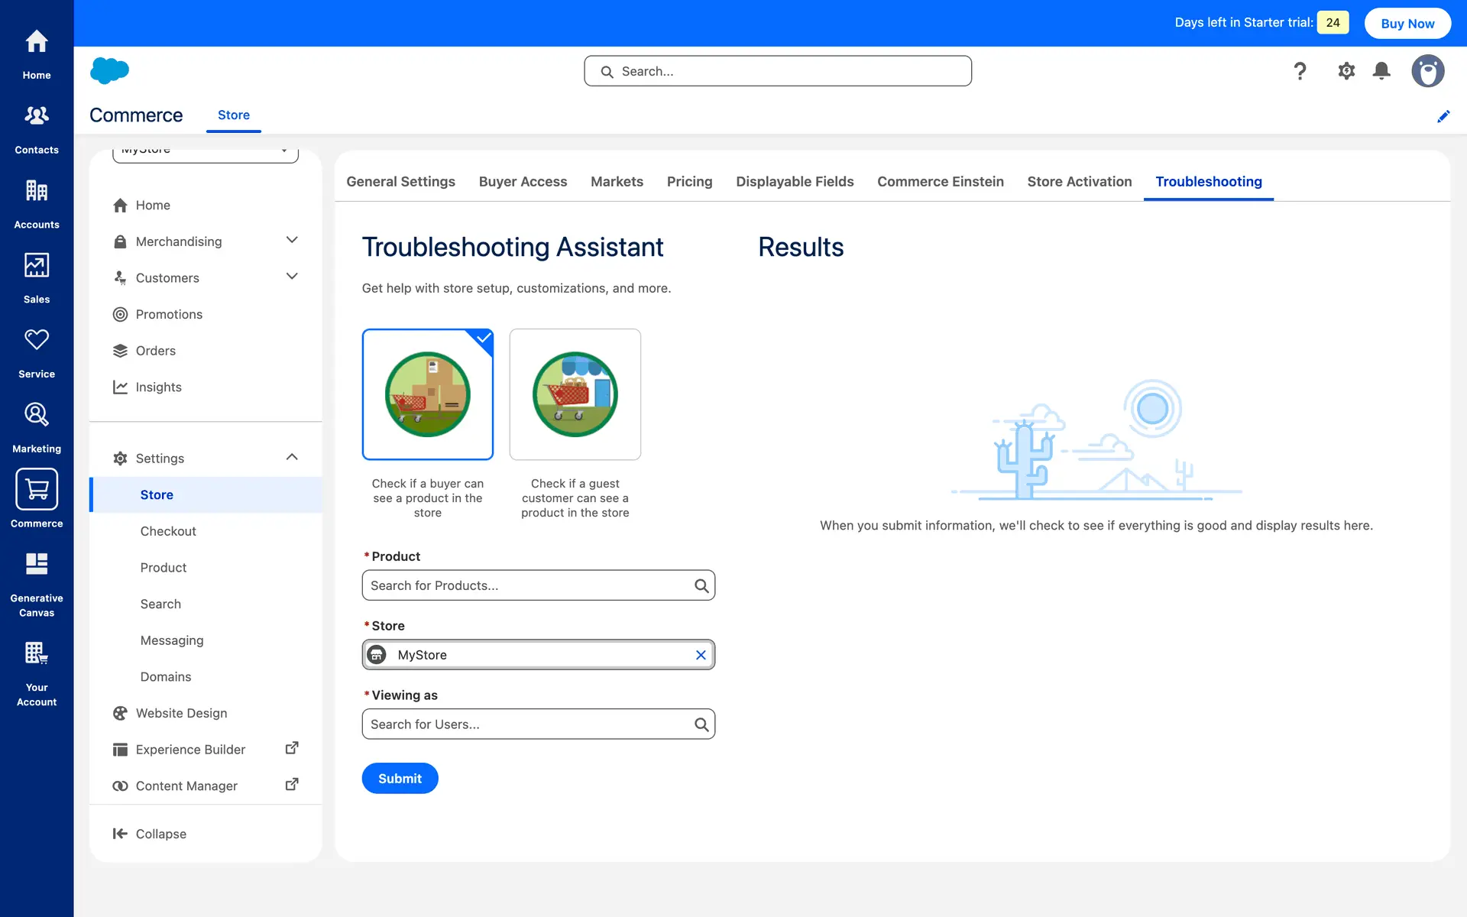Open the notifications bell
The width and height of the screenshot is (1467, 917).
tap(1381, 71)
